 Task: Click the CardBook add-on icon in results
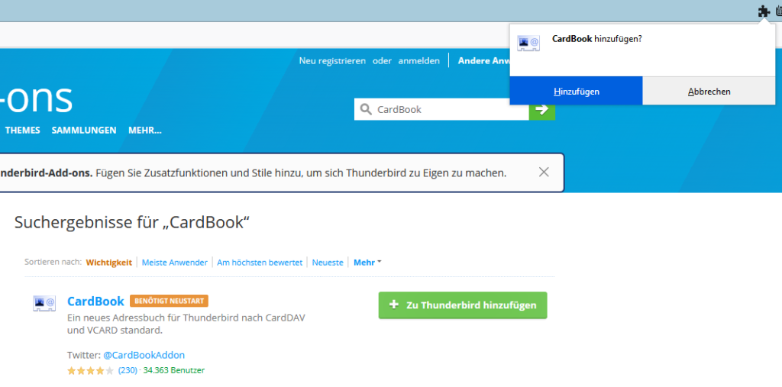(x=44, y=303)
